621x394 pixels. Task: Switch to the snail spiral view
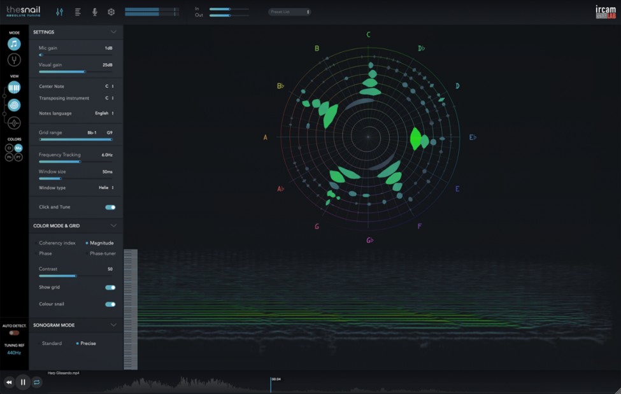pos(14,104)
